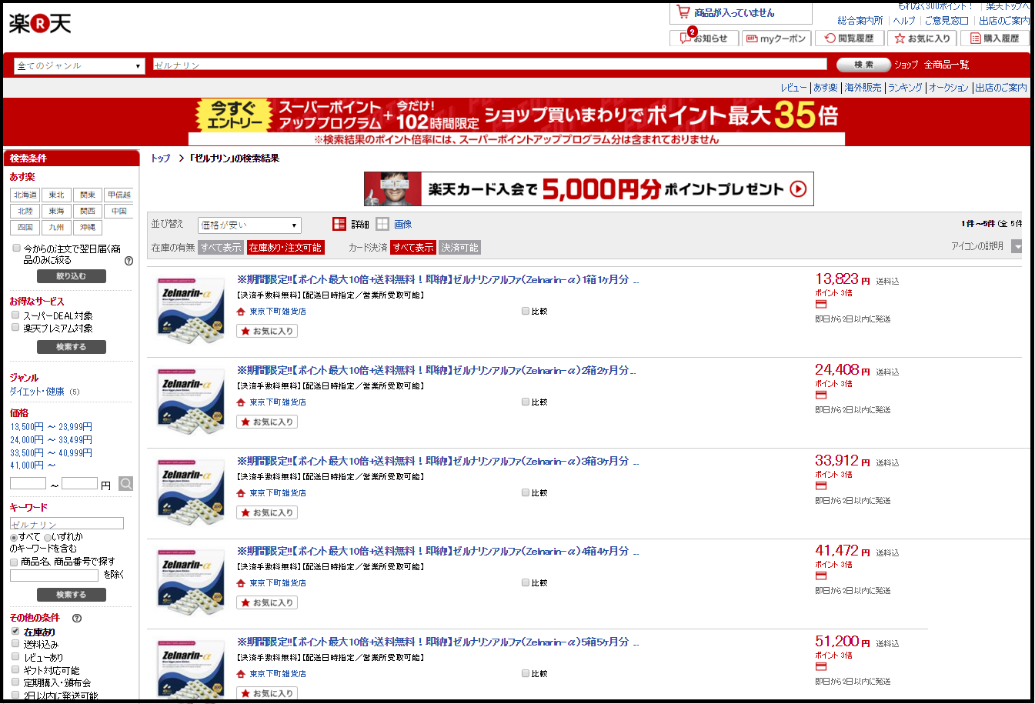
Task: Switch to 詳細 list view icon
Action: click(x=339, y=224)
